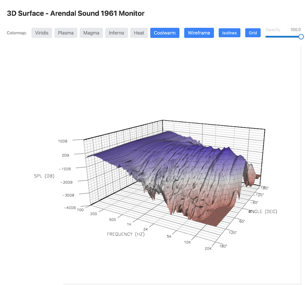Screen dimensions: 305x285
Task: Switch colormap to Plasma
Action: point(66,33)
